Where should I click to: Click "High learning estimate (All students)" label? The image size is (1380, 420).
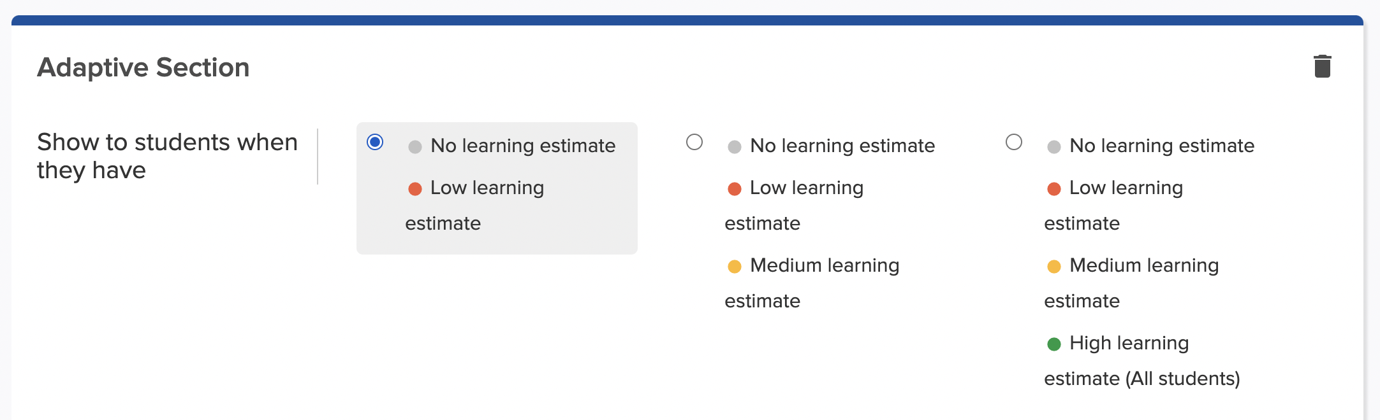pos(1142,361)
